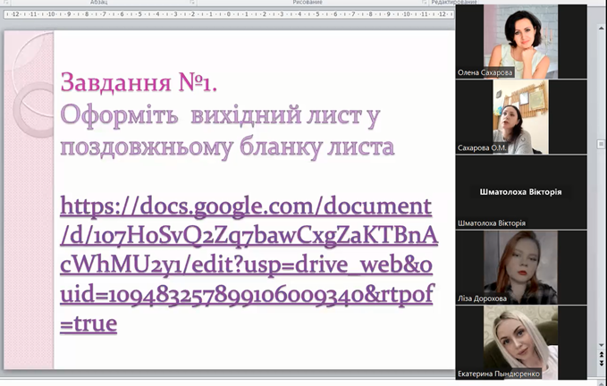
Task: Click the 'Оформіть вихідний лист у' text line
Action: tap(220, 115)
